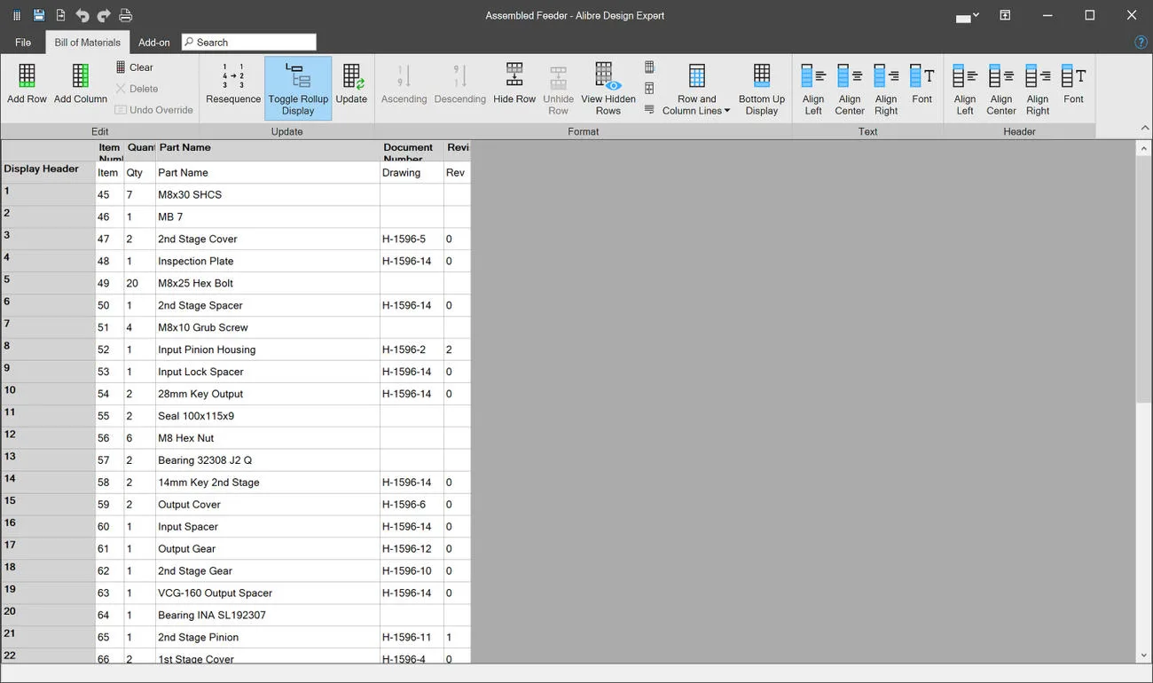Viewport: 1153px width, 683px height.
Task: Open Font in the Text group
Action: [922, 84]
